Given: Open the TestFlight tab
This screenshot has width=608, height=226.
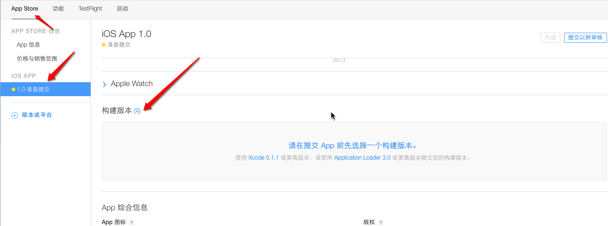Looking at the screenshot, I should point(90,9).
